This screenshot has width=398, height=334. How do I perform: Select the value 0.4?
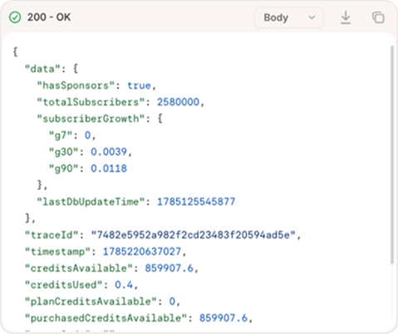click(x=124, y=285)
